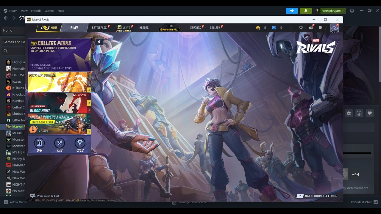The height and width of the screenshot is (214, 381).
Task: Switch to the PLAY tab
Action: [x=74, y=28]
